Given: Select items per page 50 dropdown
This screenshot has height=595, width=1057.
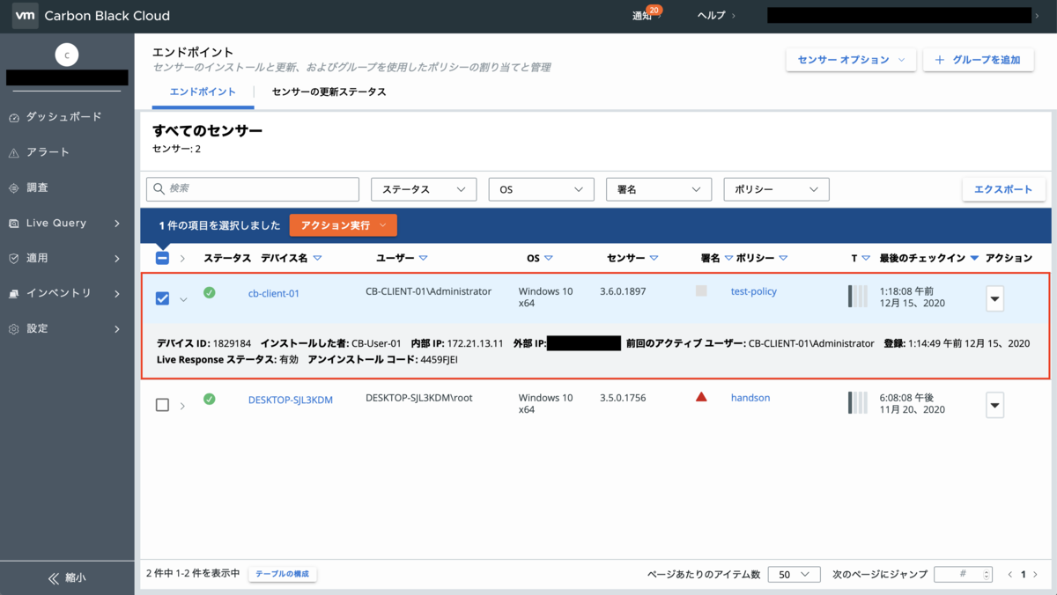Looking at the screenshot, I should tap(794, 574).
